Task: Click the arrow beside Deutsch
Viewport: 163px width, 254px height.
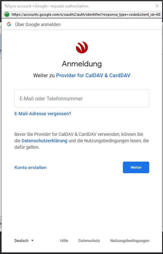Action: [x=32, y=240]
